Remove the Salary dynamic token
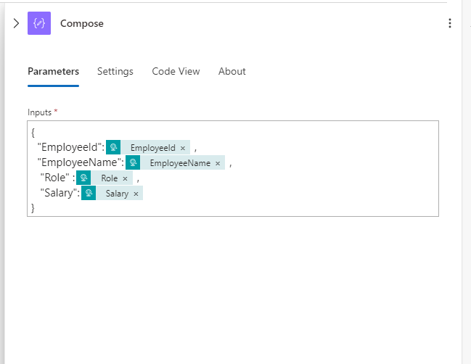471x364 pixels. pyautogui.click(x=136, y=194)
